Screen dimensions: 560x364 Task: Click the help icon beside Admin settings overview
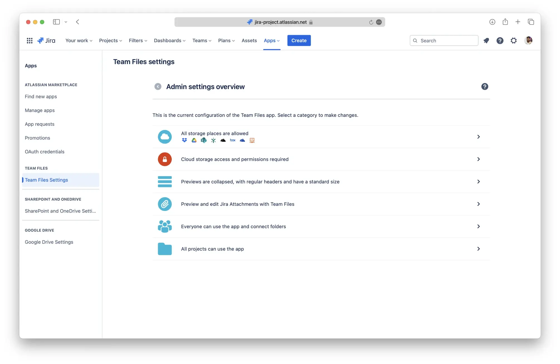[485, 87]
